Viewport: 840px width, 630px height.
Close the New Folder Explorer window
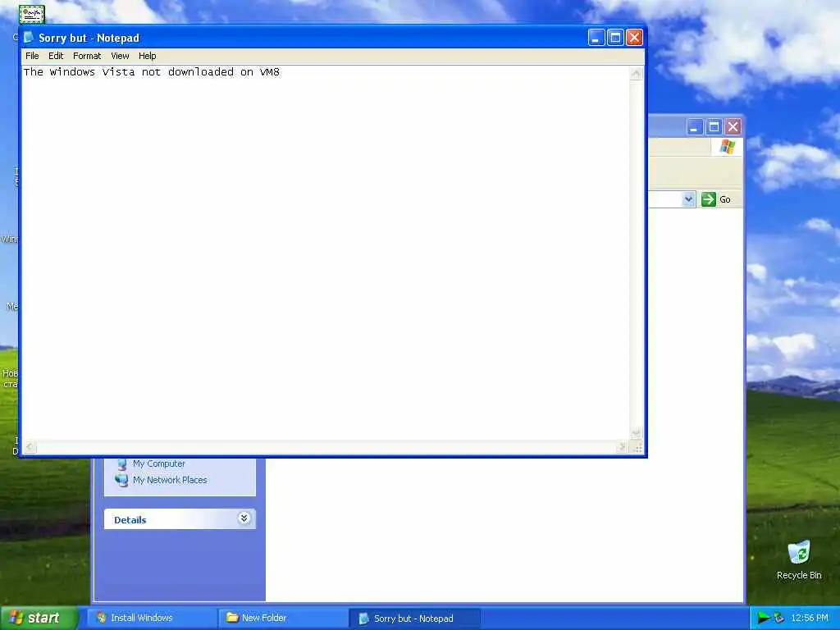733,127
